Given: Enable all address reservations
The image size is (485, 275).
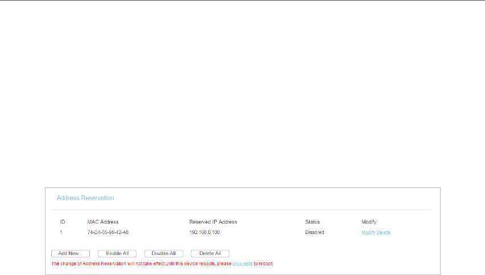Looking at the screenshot, I should [x=117, y=253].
